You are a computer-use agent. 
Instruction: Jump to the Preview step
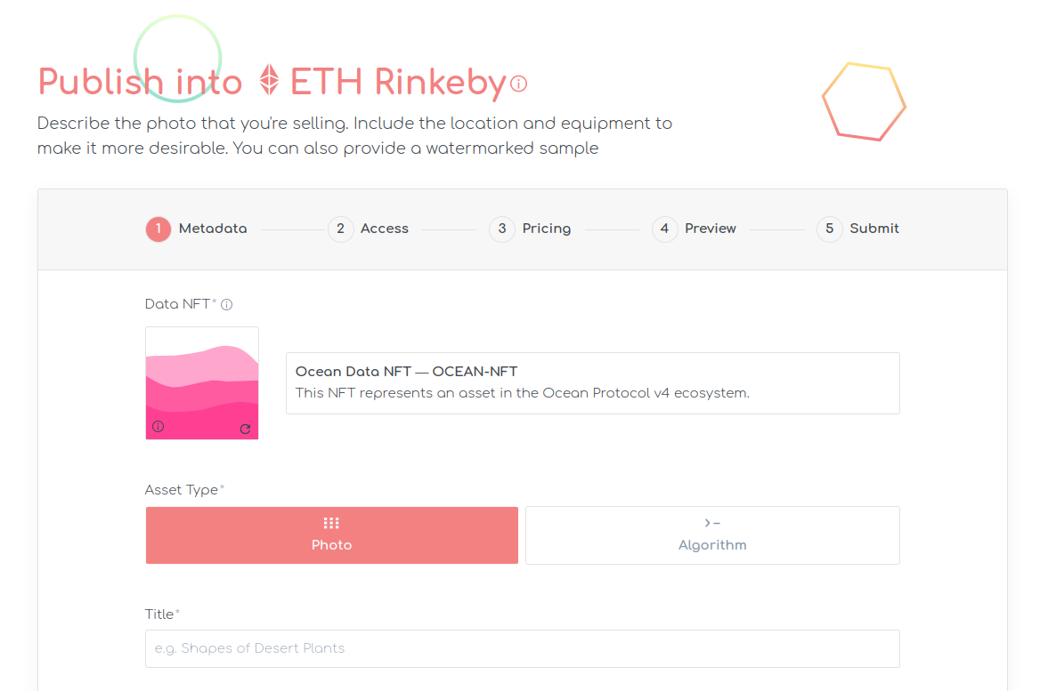[694, 229]
